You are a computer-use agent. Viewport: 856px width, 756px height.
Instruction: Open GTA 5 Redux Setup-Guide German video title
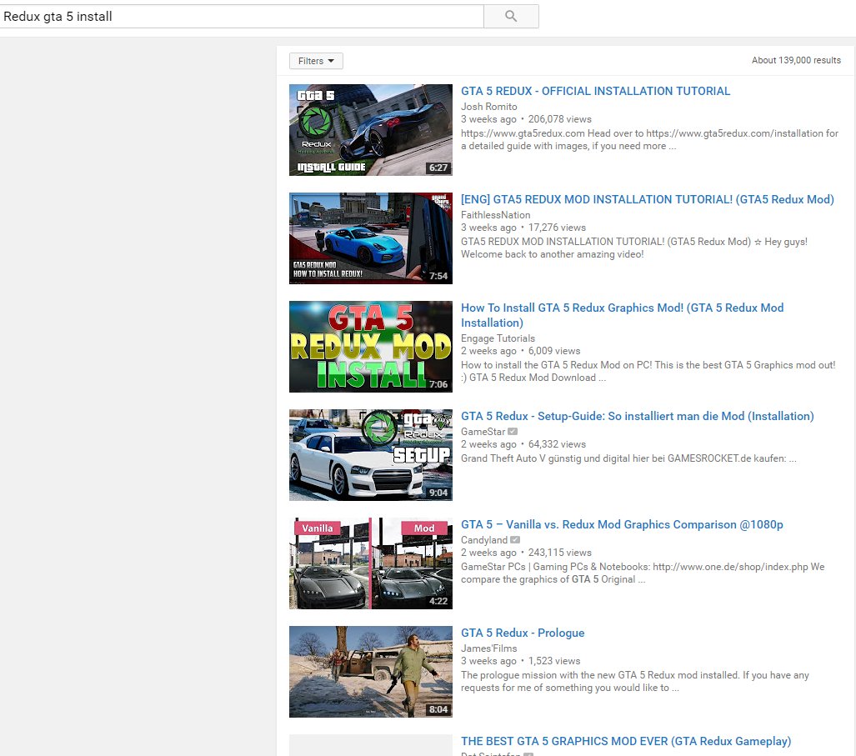[637, 416]
